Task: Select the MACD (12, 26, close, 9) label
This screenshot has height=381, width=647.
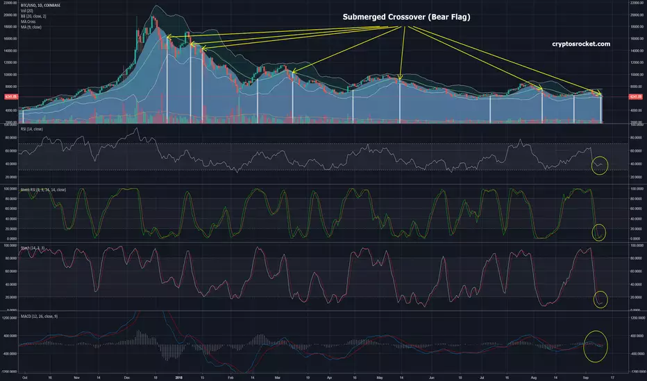Action: tap(39, 317)
